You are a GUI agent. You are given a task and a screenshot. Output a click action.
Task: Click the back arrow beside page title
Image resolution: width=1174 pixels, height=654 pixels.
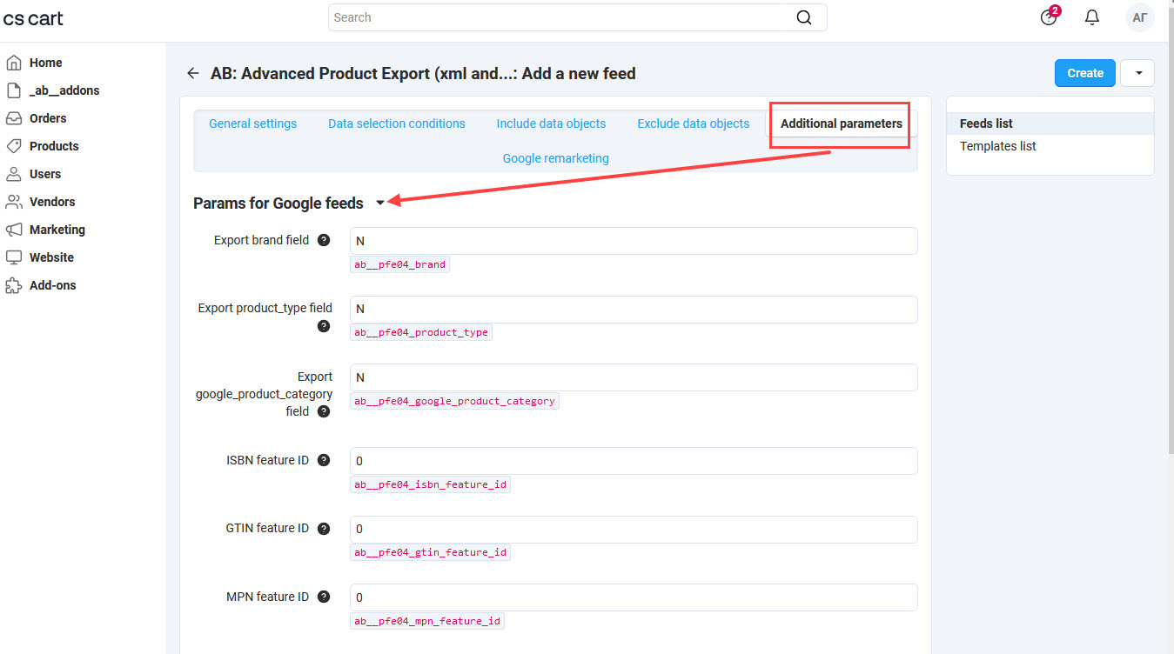193,74
